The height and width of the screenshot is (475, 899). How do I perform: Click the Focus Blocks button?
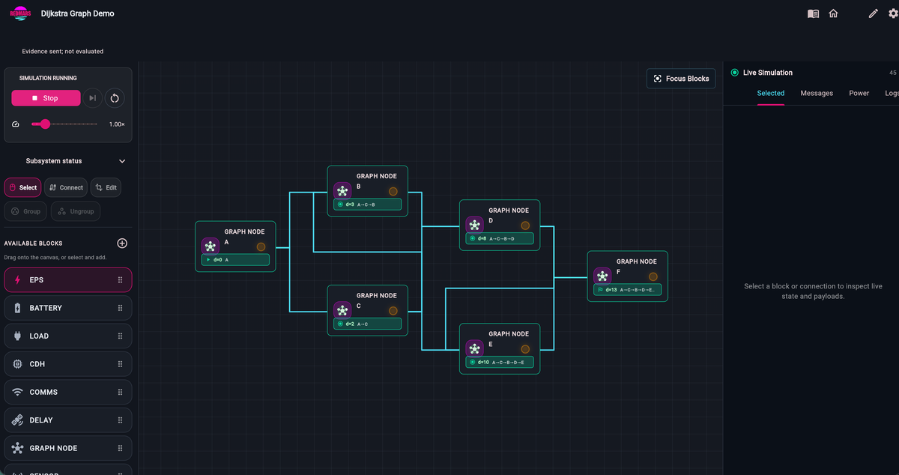tap(681, 79)
